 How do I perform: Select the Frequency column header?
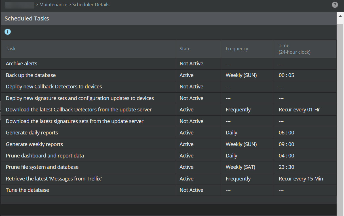coord(248,49)
